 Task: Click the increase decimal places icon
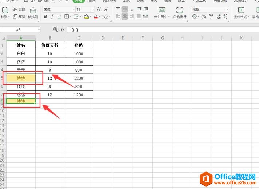click(x=219, y=16)
